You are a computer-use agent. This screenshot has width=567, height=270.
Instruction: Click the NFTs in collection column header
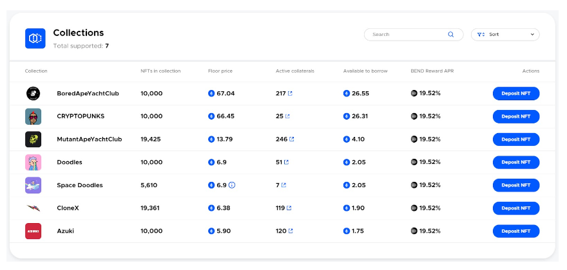coord(160,71)
